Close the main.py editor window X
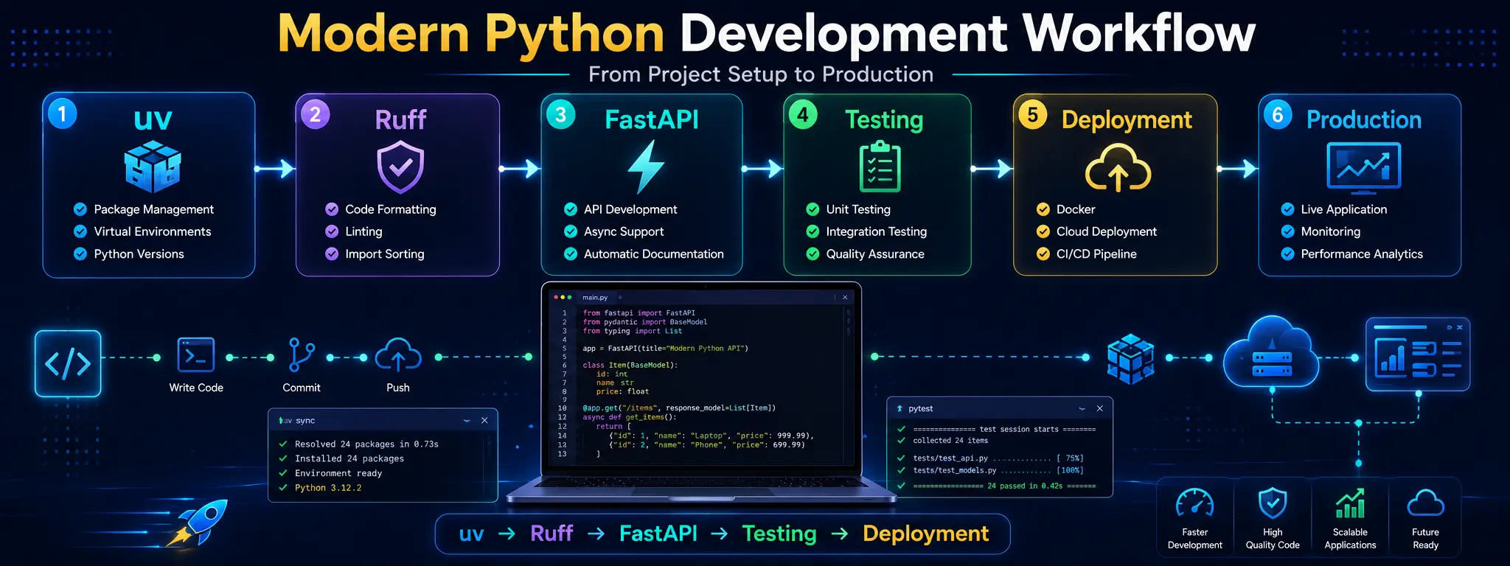This screenshot has height=566, width=1510. pos(845,297)
